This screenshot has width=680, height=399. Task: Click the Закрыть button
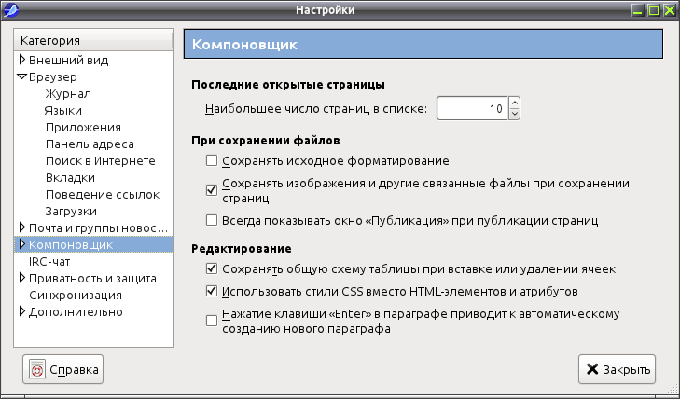coord(617,369)
